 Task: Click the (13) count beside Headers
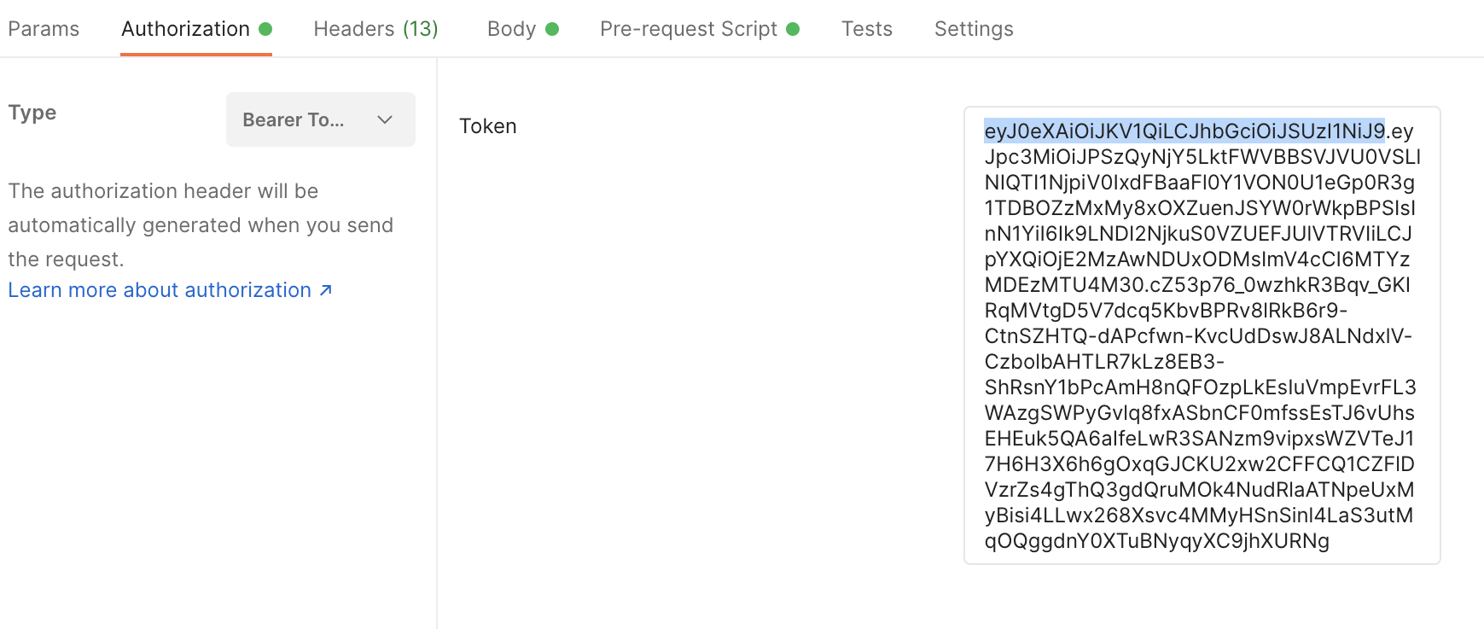420,29
